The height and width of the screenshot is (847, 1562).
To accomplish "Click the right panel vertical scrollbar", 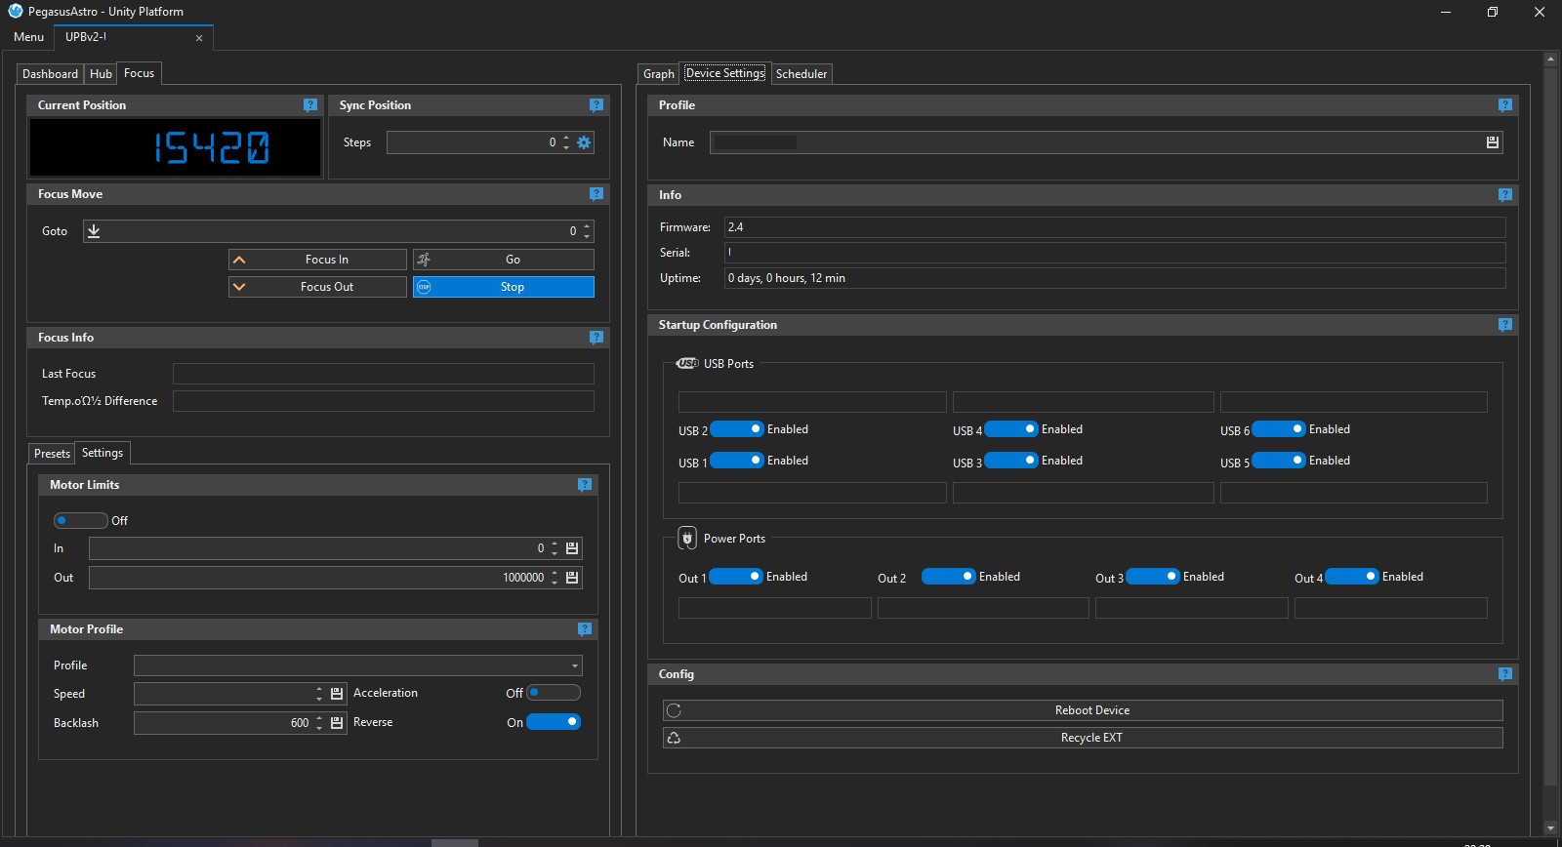I will tap(1550, 424).
